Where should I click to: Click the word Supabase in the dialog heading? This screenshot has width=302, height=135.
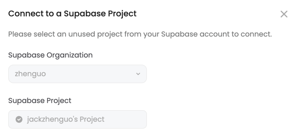click(85, 14)
